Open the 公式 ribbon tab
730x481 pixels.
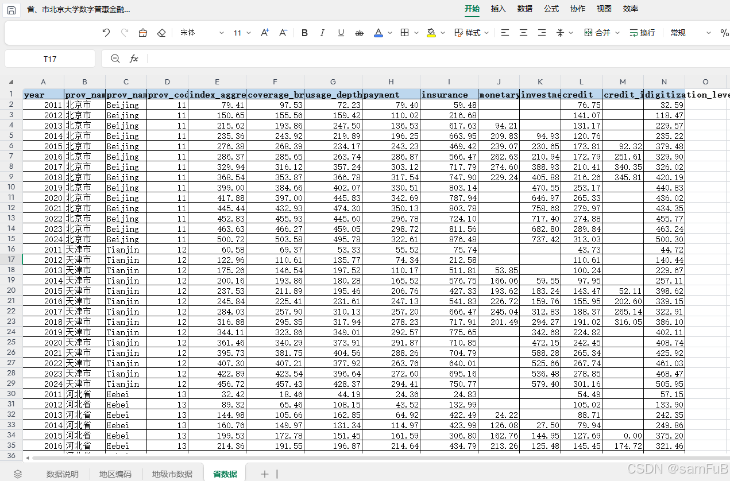pos(551,9)
